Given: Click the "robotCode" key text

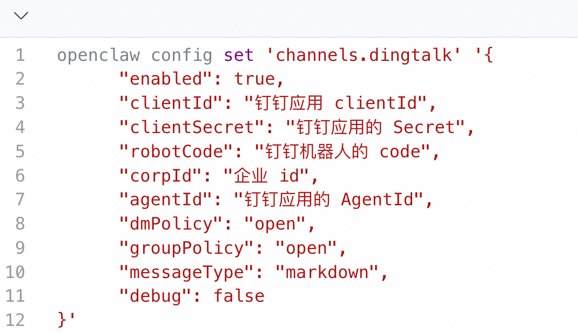Looking at the screenshot, I should tap(176, 151).
